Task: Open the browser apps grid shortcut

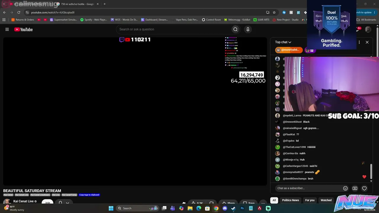Action: coord(4,20)
